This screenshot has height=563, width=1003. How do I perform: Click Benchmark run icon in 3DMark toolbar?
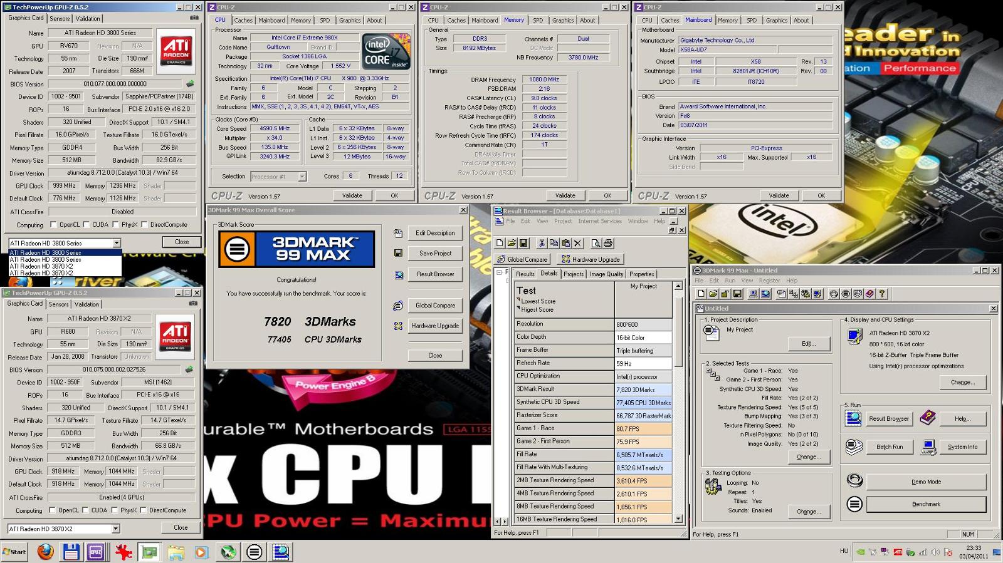point(846,294)
